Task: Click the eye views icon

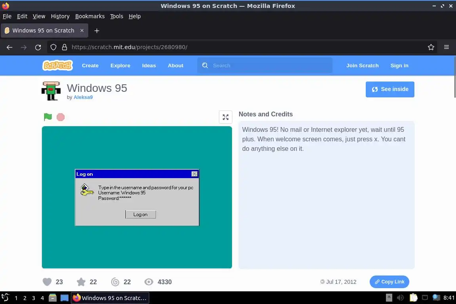Action: click(149, 281)
